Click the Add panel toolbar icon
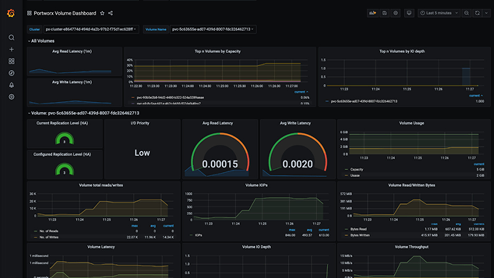 pos(373,13)
